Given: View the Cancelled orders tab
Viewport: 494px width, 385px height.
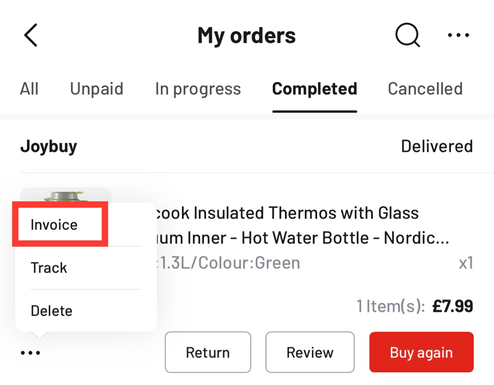Looking at the screenshot, I should 425,89.
